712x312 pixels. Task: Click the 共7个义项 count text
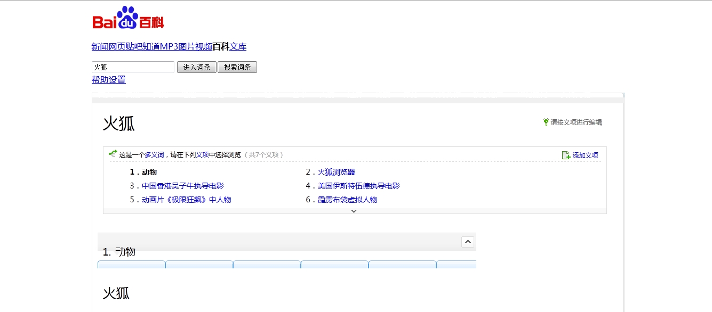click(x=264, y=155)
